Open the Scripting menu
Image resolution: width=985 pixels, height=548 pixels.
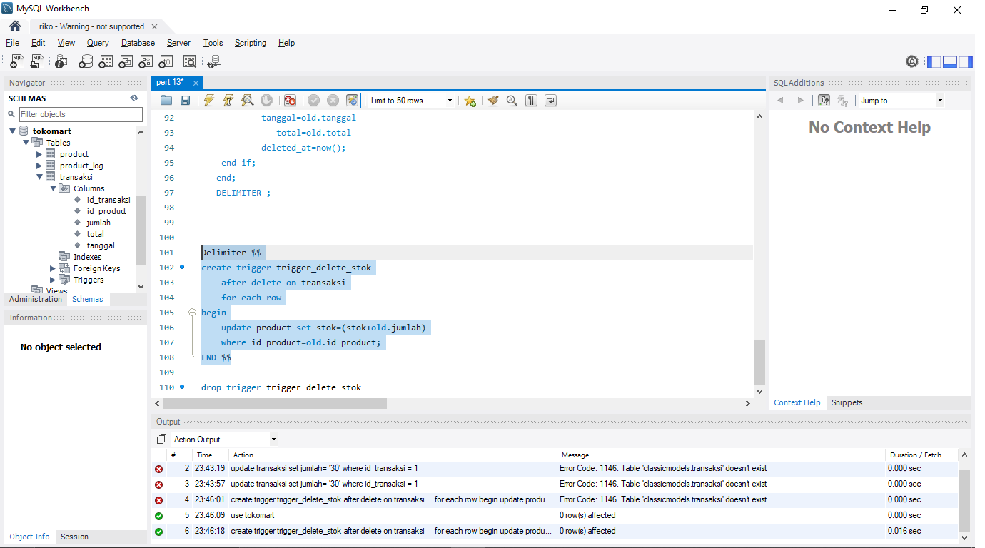coord(250,43)
